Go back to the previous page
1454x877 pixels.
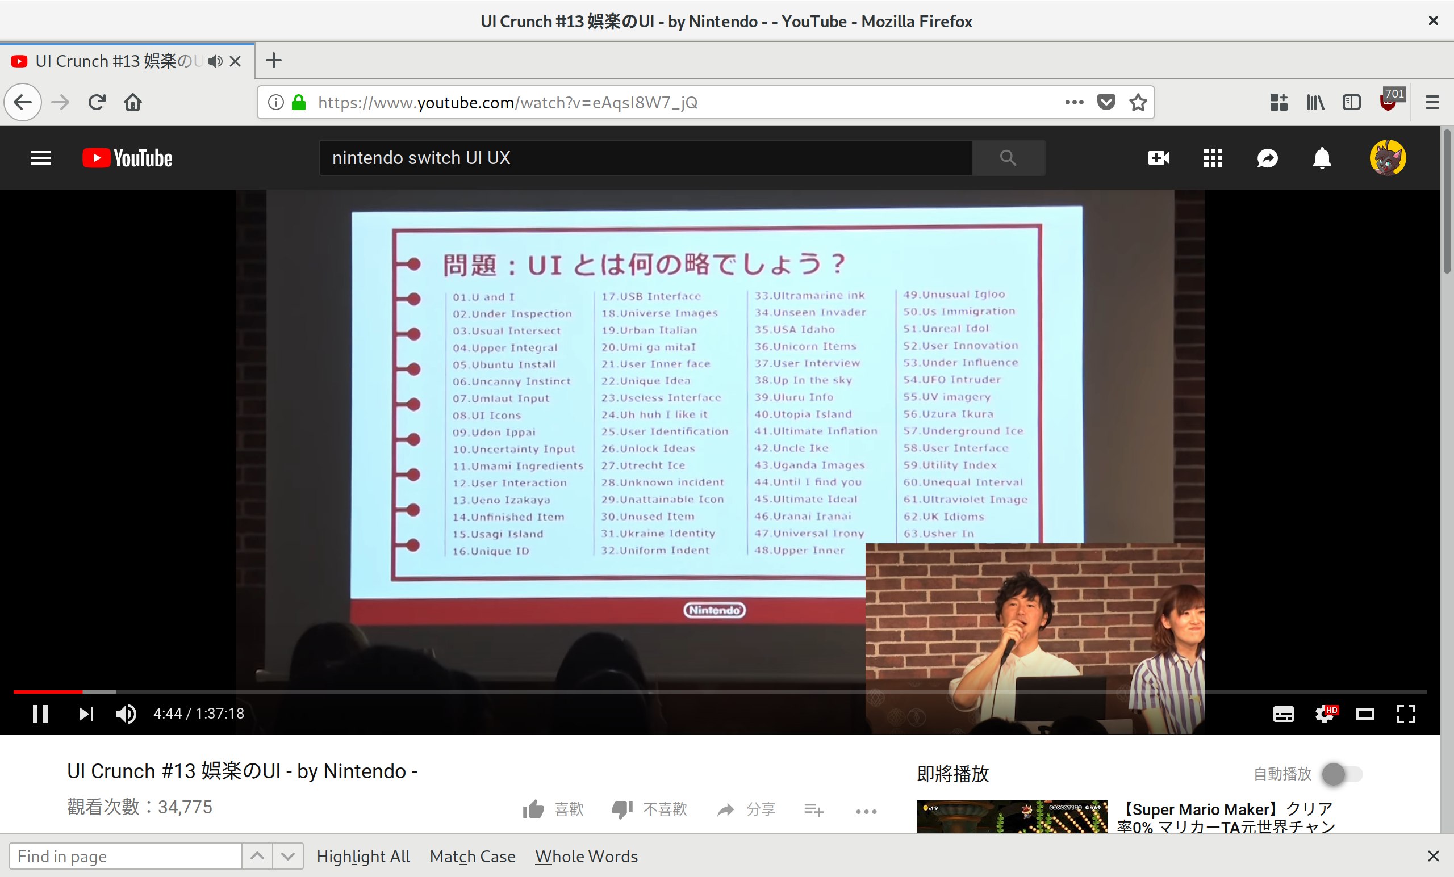(x=23, y=103)
